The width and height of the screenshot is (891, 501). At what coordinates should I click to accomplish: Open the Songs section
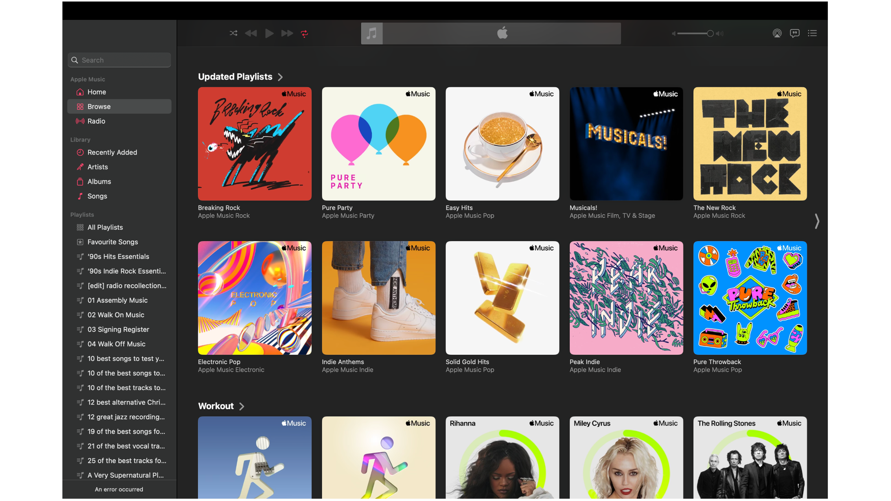98,196
